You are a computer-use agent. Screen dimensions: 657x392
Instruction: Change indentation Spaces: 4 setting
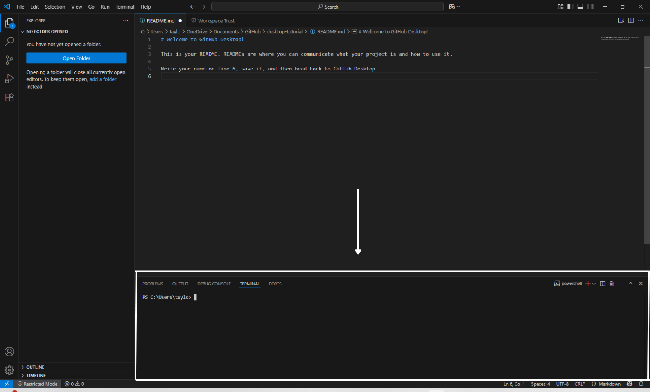click(x=540, y=384)
